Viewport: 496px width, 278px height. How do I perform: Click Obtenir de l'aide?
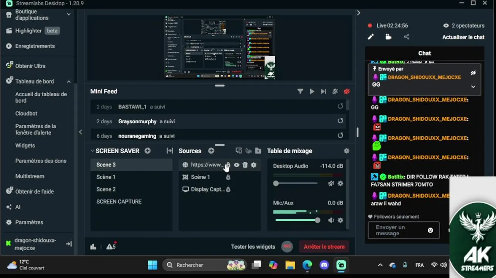tap(30, 192)
